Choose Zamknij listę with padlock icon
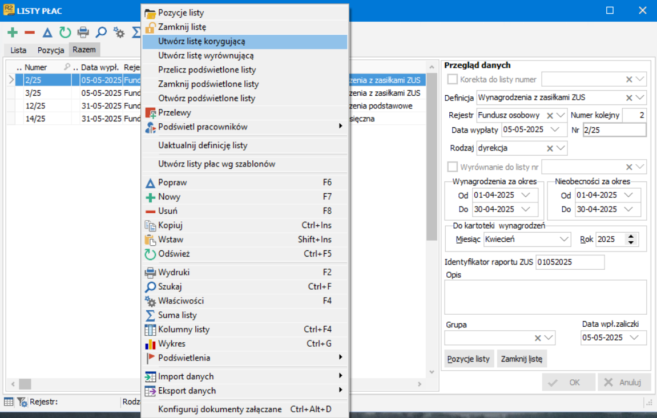 [245, 27]
